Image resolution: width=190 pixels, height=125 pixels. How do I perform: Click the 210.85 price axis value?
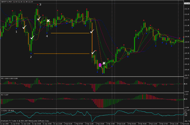[x=187, y=37]
